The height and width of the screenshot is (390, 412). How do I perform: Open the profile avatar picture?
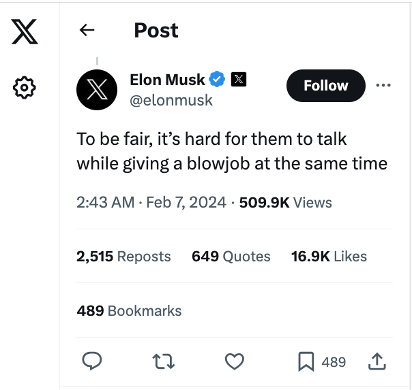(97, 89)
